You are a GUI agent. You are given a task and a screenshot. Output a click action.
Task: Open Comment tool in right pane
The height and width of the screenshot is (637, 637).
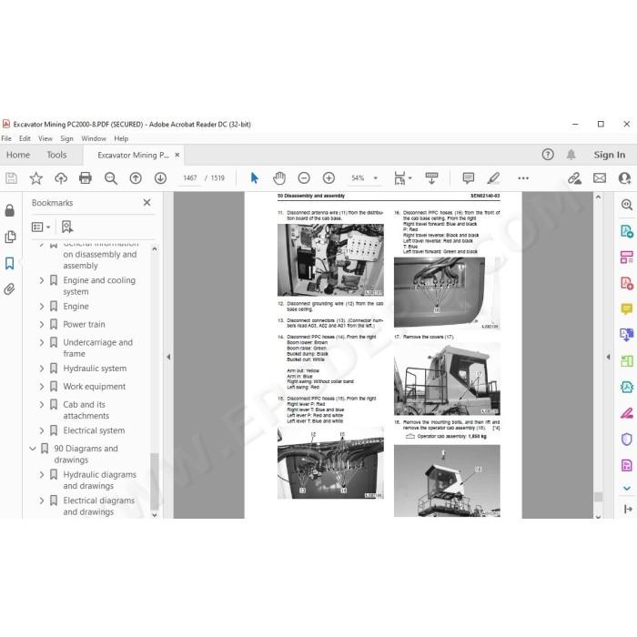point(627,309)
